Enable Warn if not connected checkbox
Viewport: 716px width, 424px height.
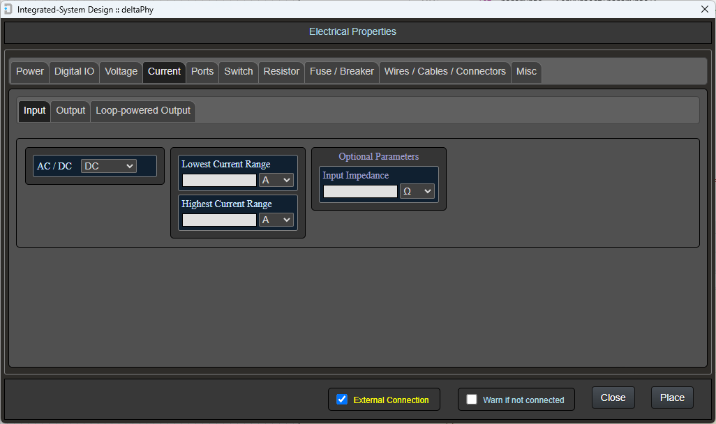[x=472, y=400]
